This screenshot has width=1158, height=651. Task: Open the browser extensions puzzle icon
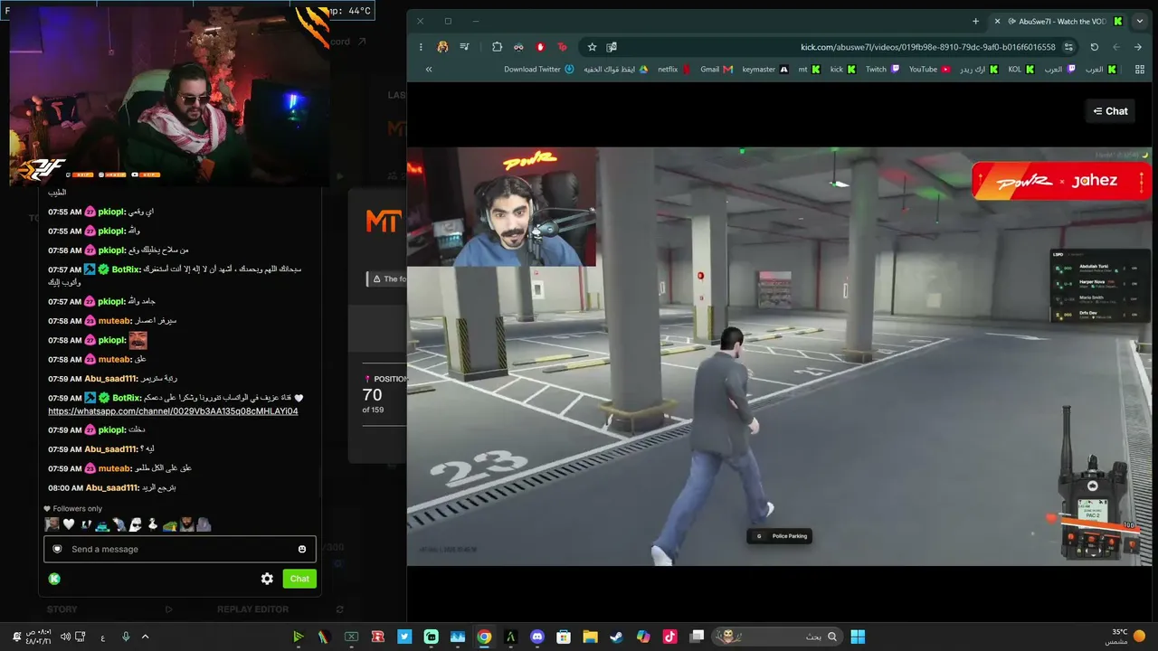[x=497, y=47]
